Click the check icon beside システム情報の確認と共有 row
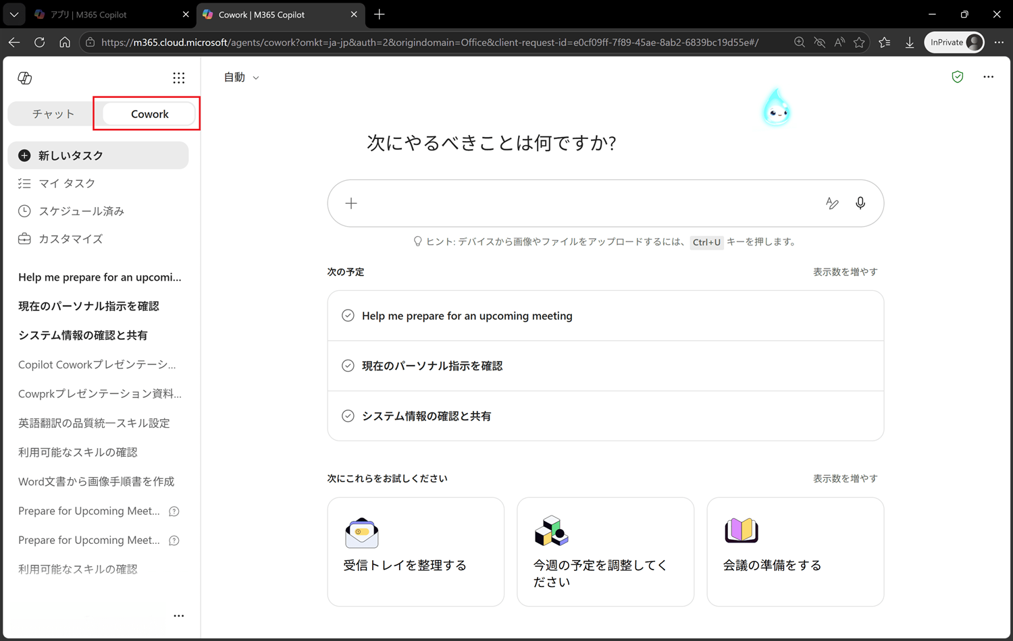Screen dimensions: 1013x641 (x=348, y=416)
